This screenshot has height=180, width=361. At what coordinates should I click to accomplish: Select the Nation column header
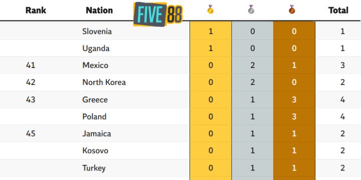pos(99,10)
